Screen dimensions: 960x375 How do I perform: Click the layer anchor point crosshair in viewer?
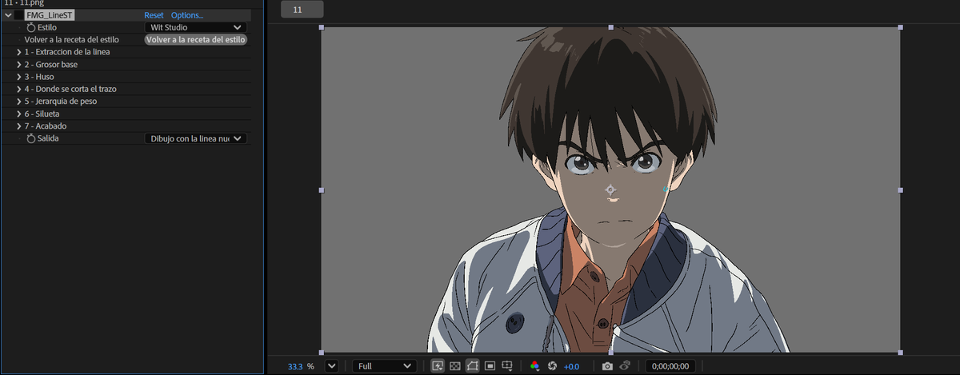pyautogui.click(x=610, y=189)
